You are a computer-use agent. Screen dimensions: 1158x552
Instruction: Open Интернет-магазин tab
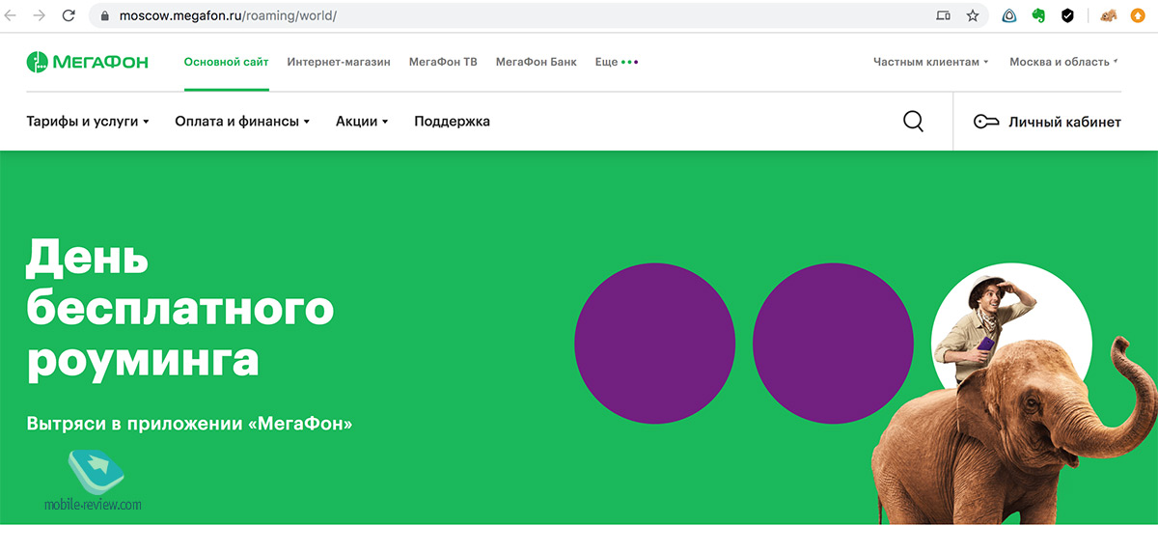[x=339, y=62]
